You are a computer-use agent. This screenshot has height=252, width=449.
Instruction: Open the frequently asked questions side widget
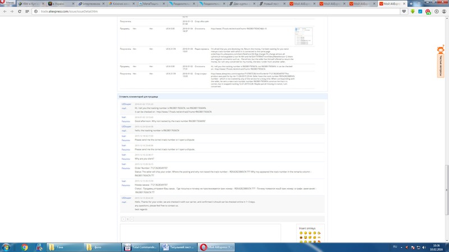(441, 62)
